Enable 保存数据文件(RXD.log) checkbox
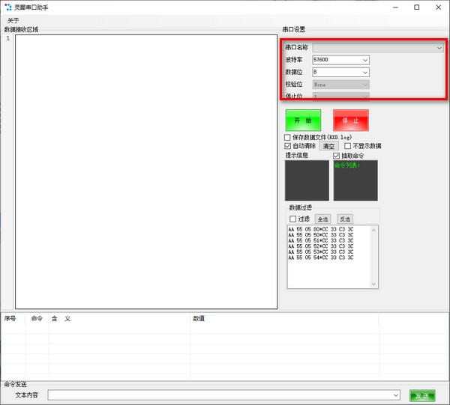 coord(287,138)
